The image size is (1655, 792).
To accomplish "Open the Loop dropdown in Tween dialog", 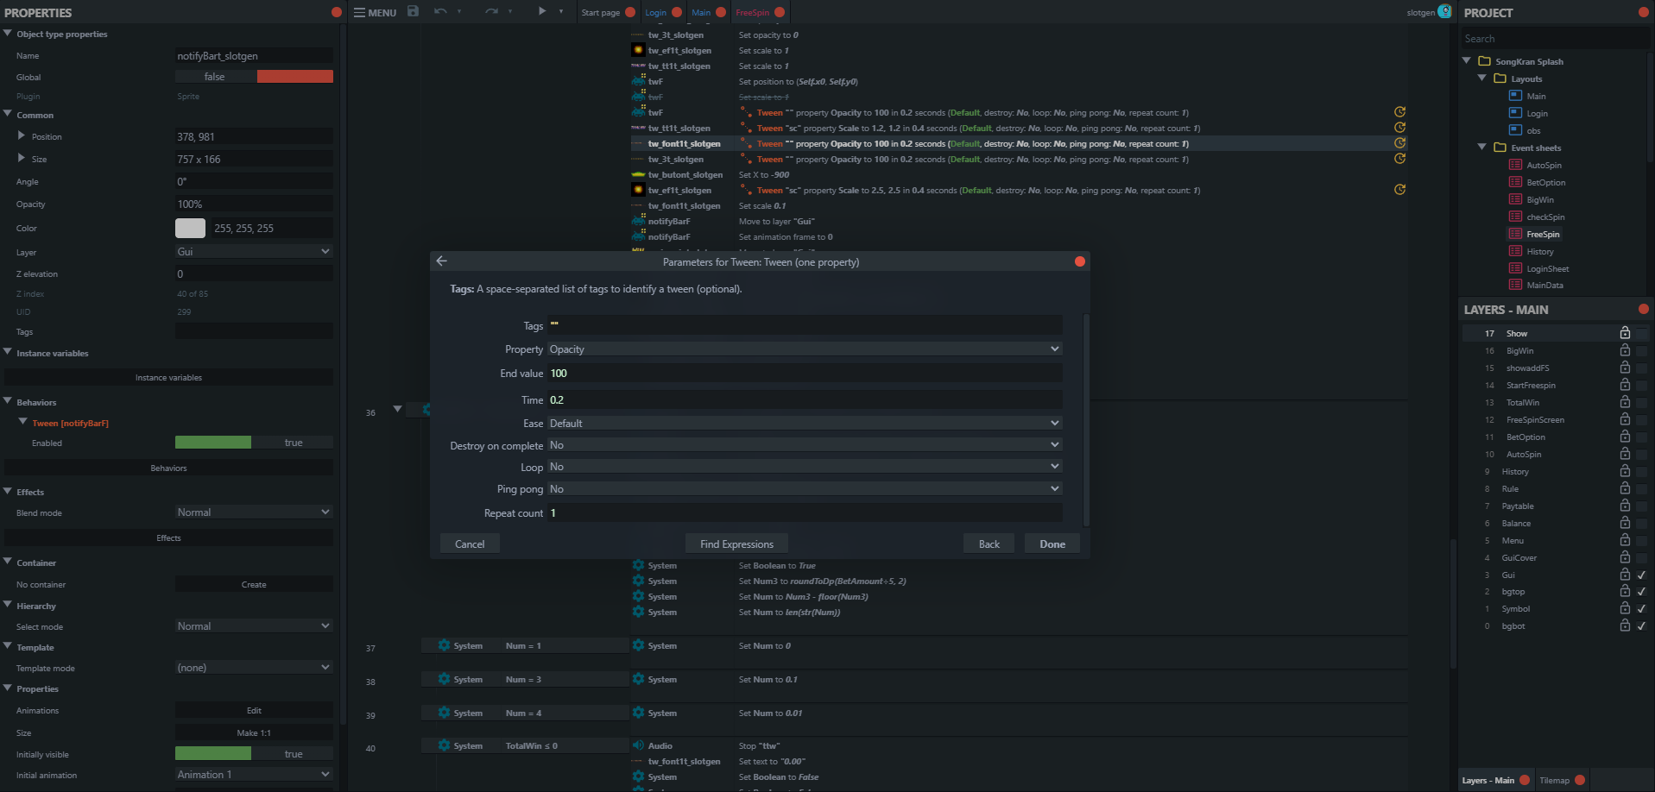I will (805, 467).
